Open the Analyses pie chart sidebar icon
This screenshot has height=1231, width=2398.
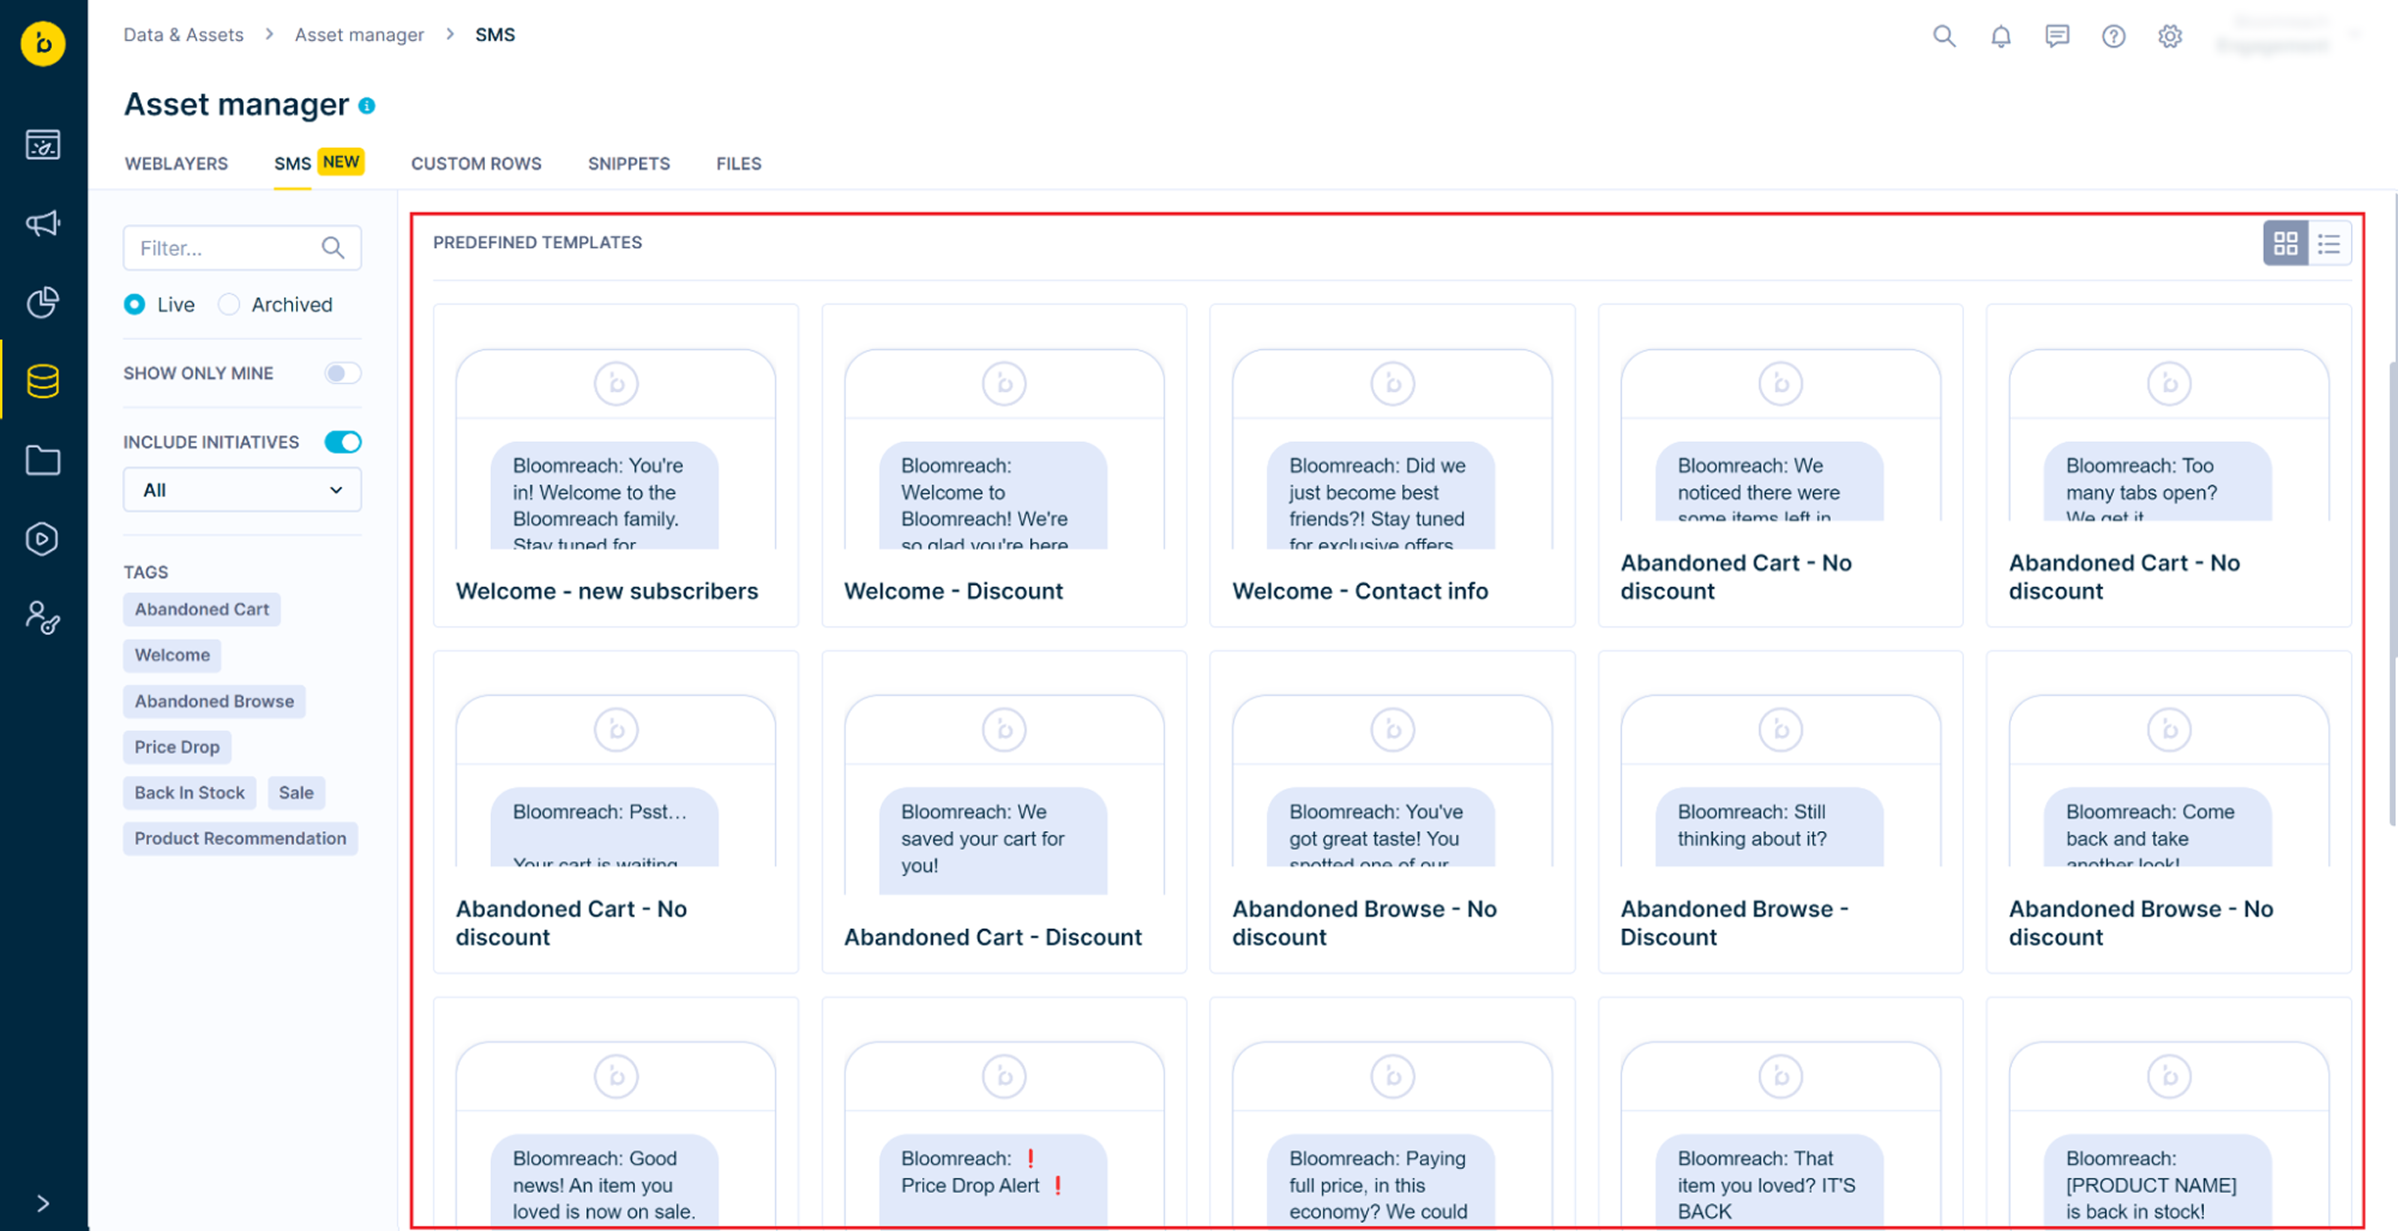tap(43, 302)
